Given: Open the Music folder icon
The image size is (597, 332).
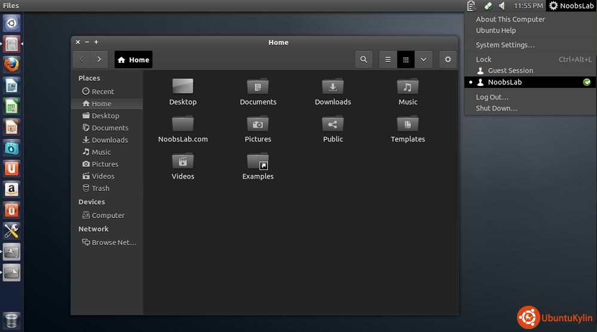Looking at the screenshot, I should (x=408, y=87).
